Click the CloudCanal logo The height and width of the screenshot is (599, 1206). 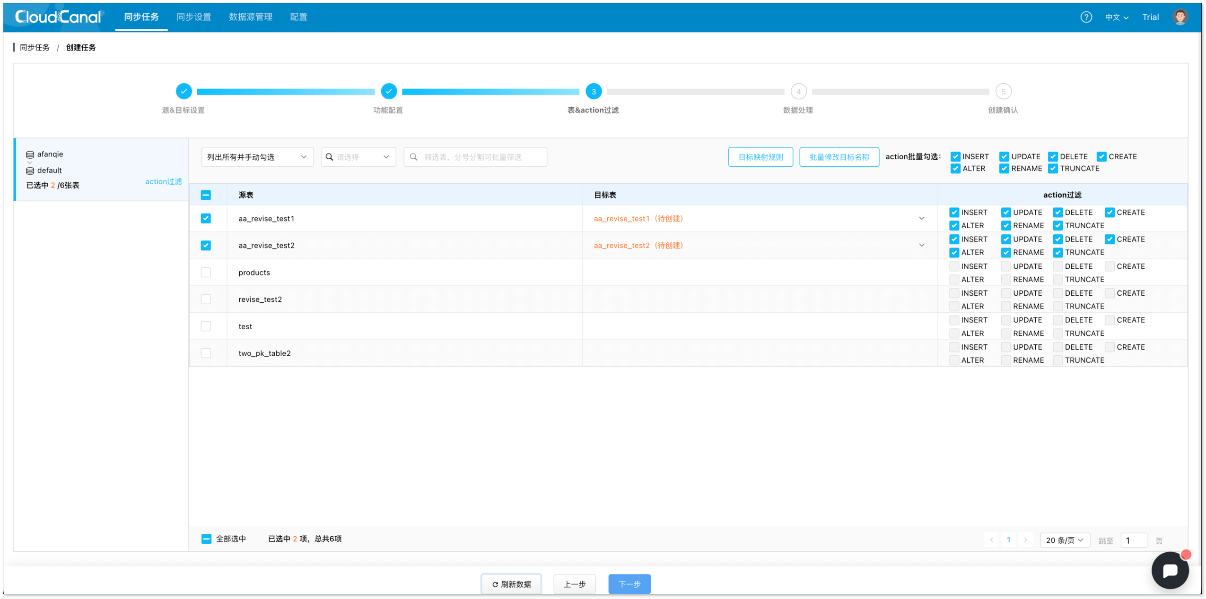[x=58, y=17]
